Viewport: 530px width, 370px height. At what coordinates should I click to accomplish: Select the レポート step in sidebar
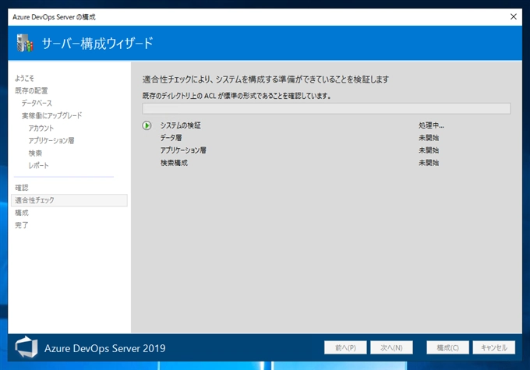click(x=38, y=166)
